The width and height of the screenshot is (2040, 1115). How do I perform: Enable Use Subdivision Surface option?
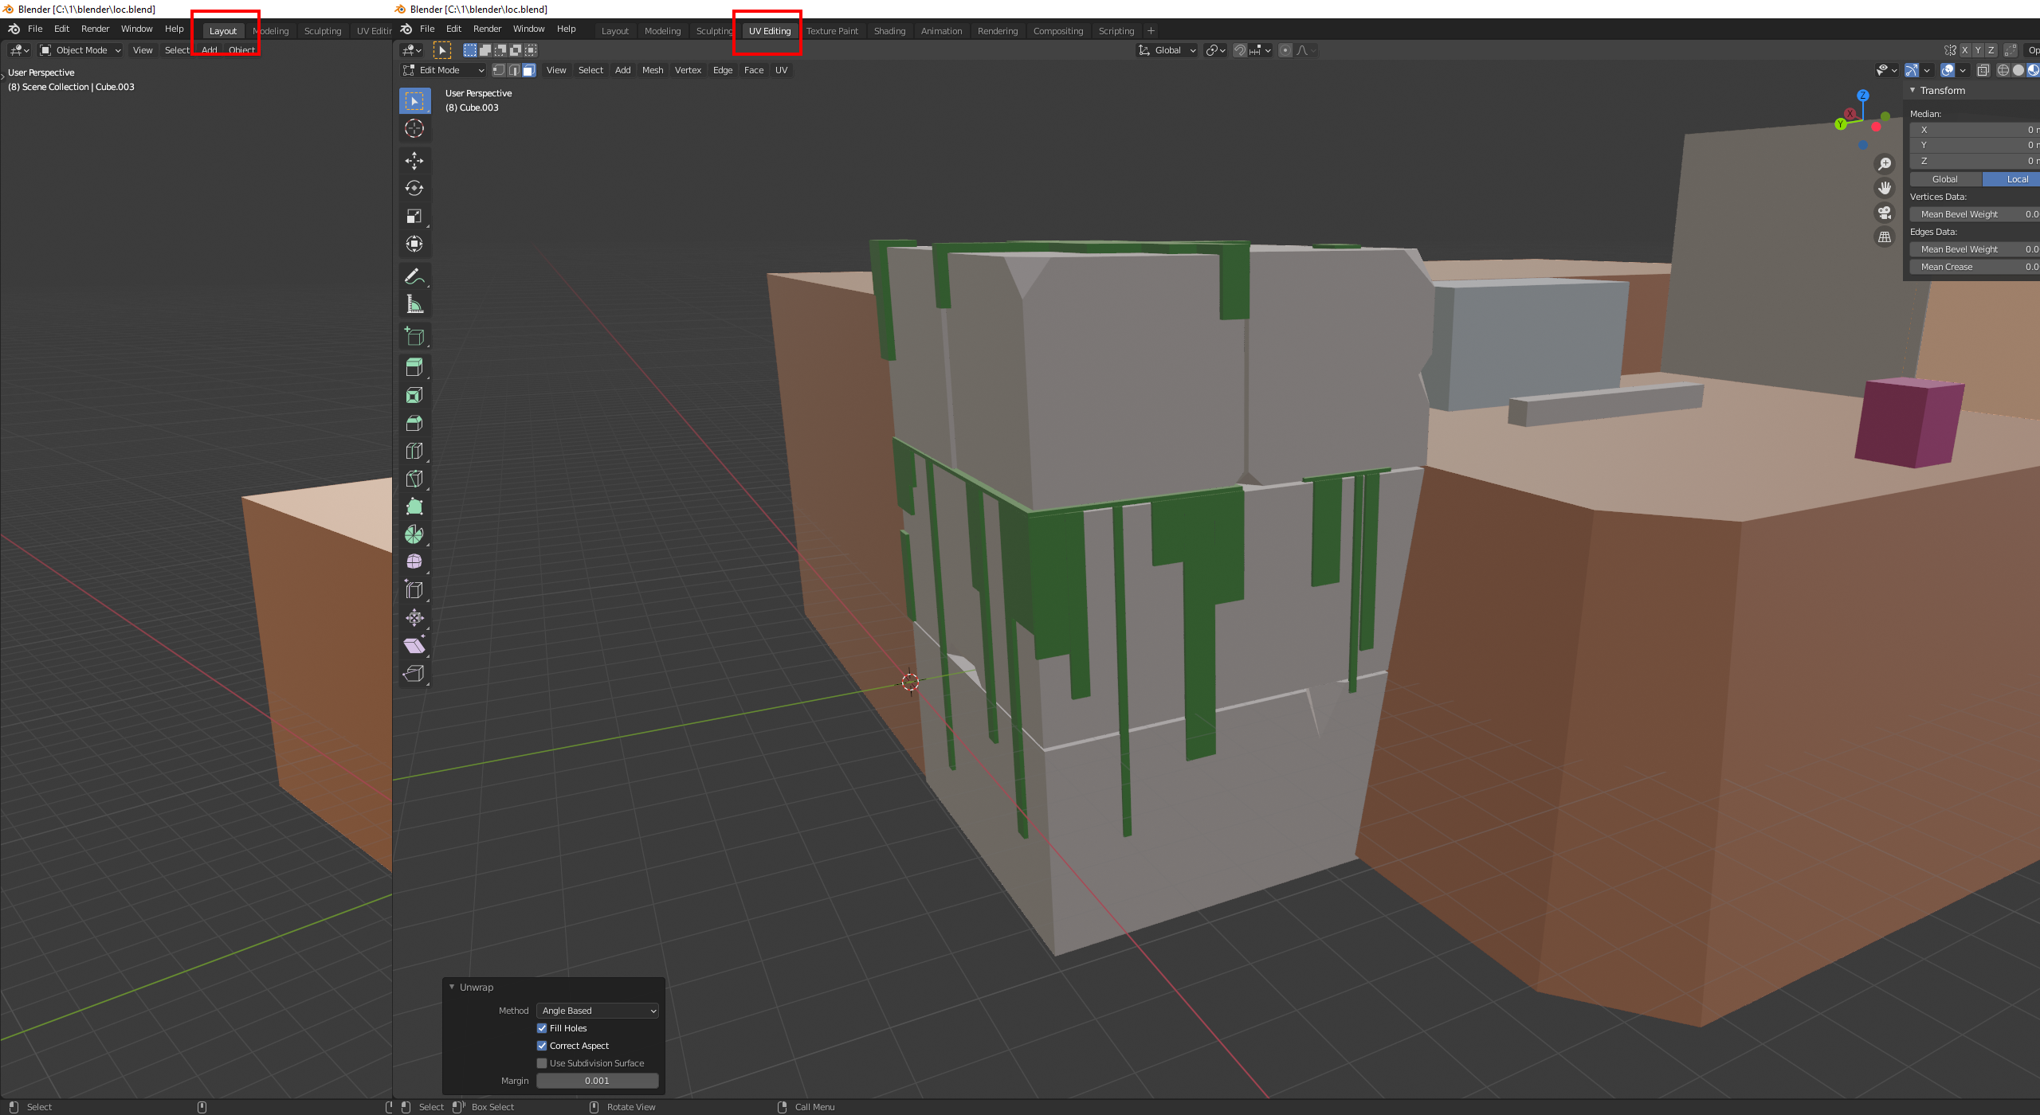click(x=542, y=1063)
